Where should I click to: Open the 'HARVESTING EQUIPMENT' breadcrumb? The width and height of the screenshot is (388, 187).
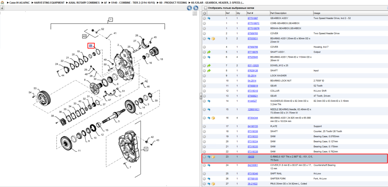click(x=49, y=2)
